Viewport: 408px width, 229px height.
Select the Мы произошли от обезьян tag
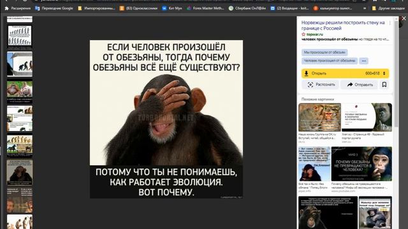(324, 52)
